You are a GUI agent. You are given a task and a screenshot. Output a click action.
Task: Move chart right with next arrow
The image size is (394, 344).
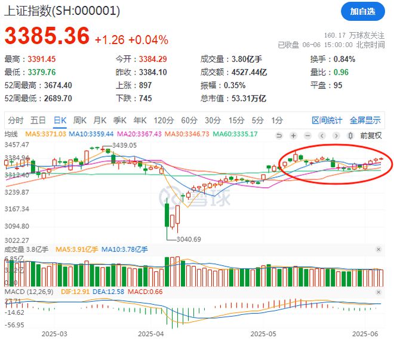(x=336, y=136)
